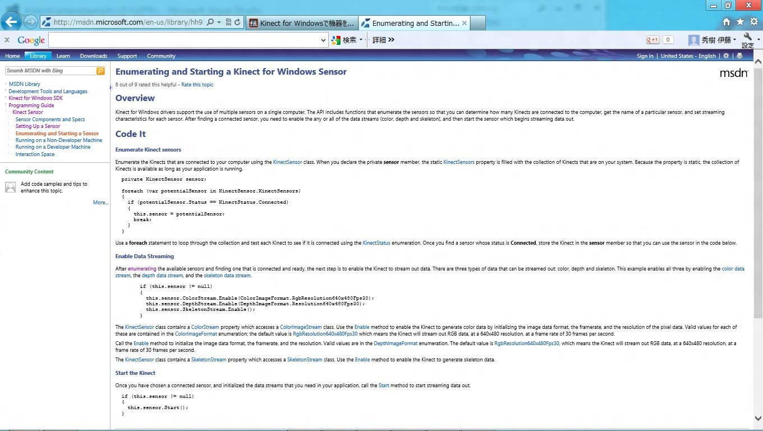Click the Search MSDN with Bing field
This screenshot has height=431, width=763.
(50, 71)
